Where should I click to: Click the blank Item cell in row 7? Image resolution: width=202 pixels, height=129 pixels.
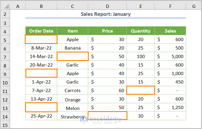(73, 56)
